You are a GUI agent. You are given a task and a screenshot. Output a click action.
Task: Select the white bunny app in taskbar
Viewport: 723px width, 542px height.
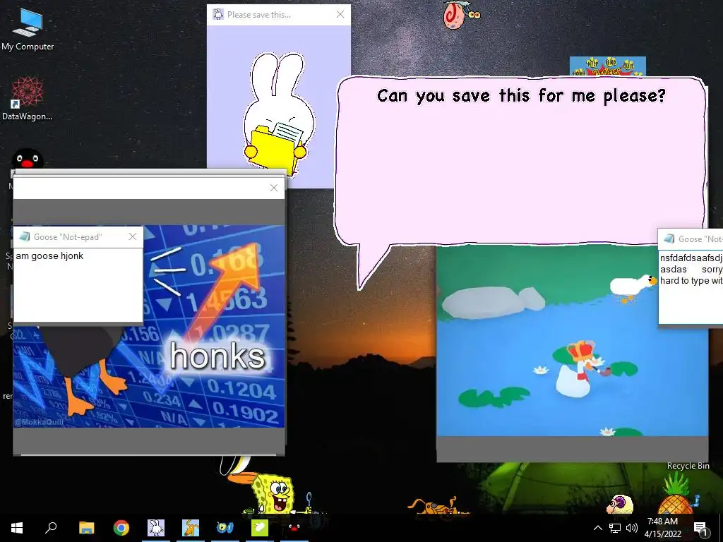tap(156, 528)
